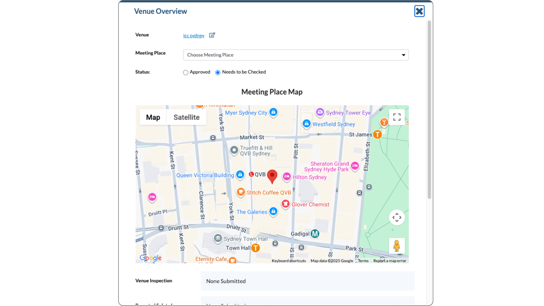
Task: Click the Street View pegman icon
Action: pos(397,246)
